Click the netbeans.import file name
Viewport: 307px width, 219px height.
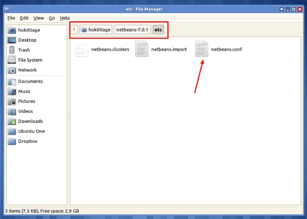169,49
